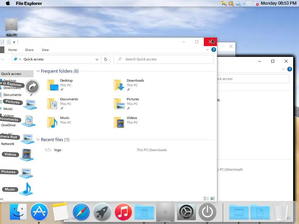Open address bar history dropdown

tap(97, 60)
